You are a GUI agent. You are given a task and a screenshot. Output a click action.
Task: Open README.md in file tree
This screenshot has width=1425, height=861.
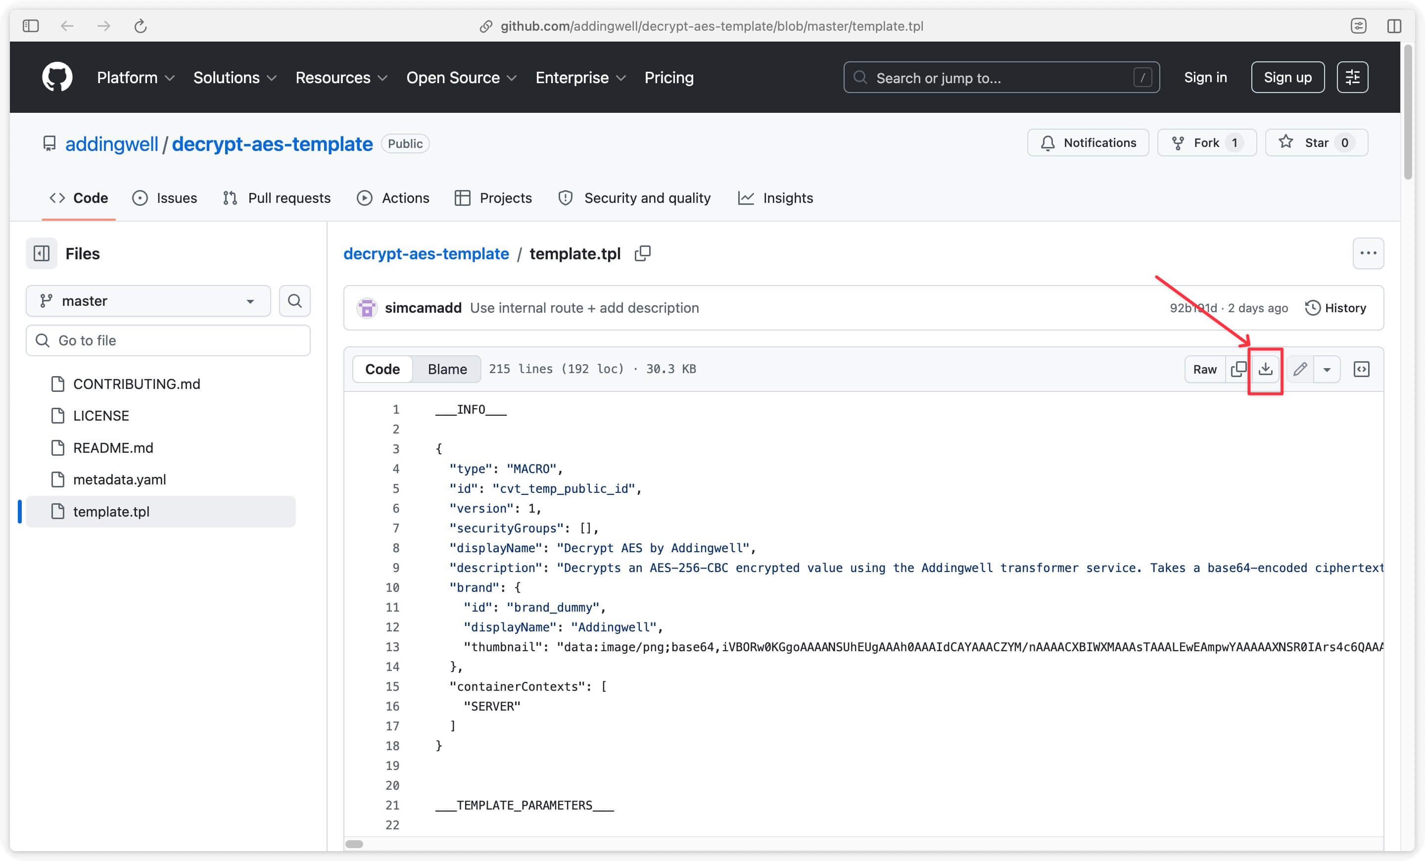tap(113, 447)
